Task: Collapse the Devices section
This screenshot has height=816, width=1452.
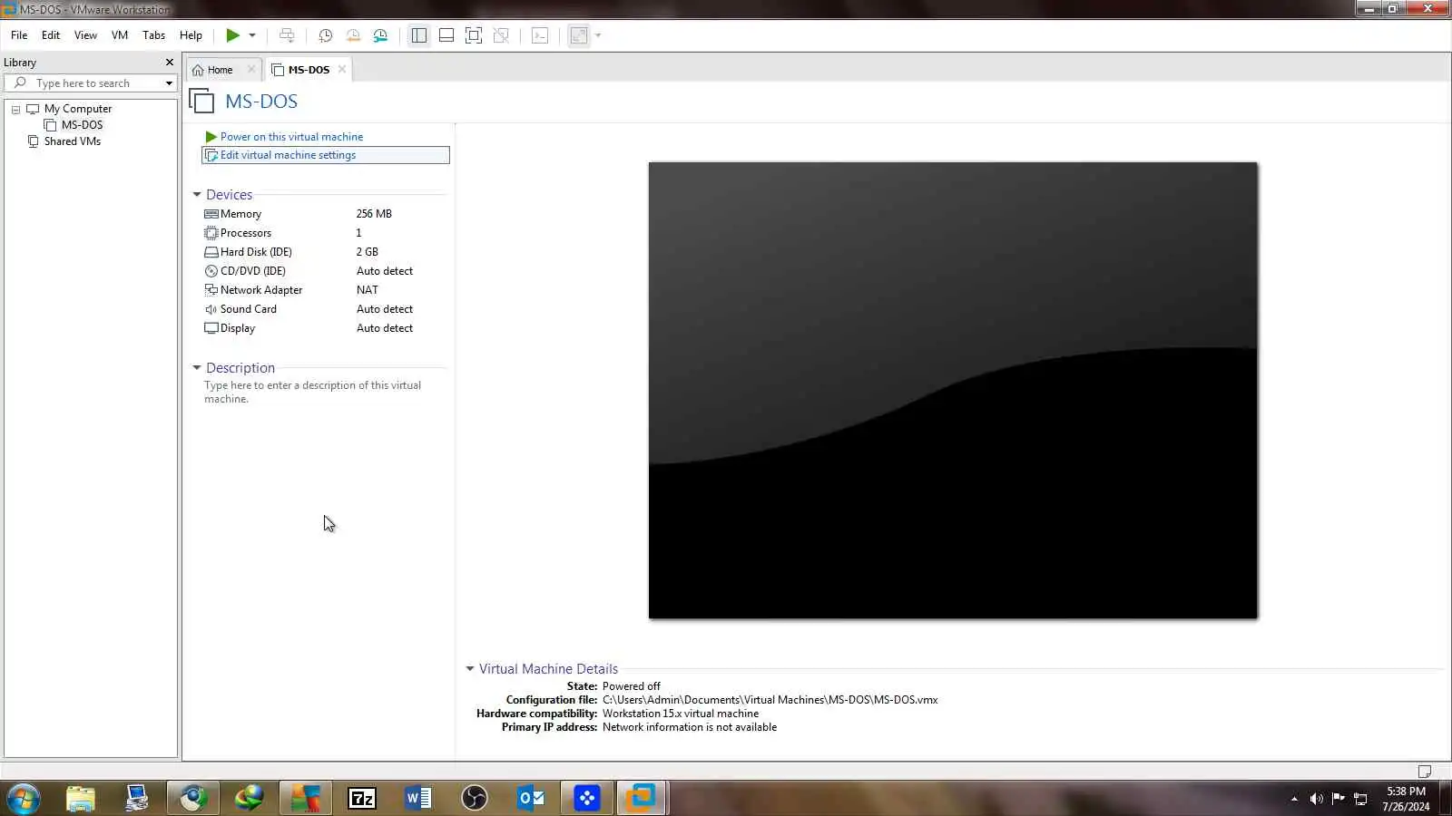Action: pyautogui.click(x=197, y=195)
